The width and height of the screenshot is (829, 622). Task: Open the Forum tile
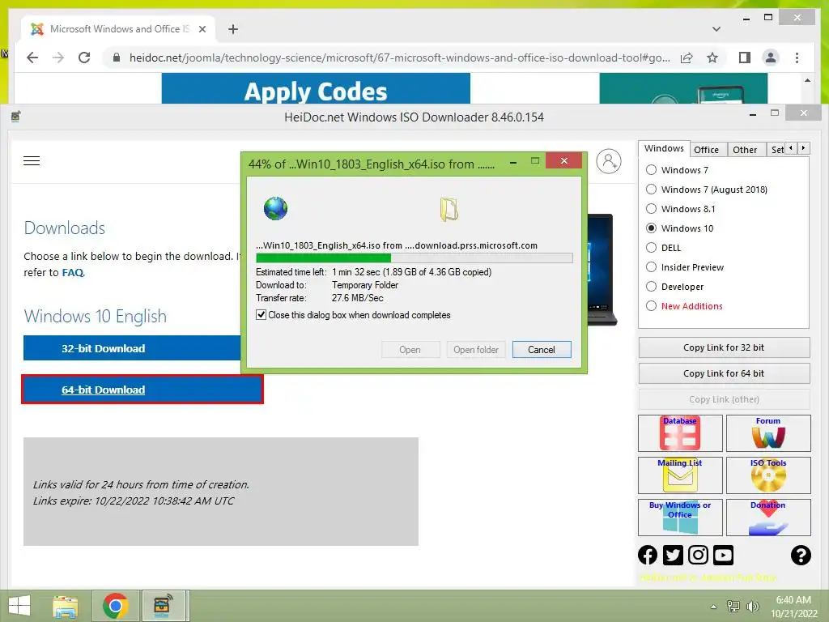[x=768, y=433]
